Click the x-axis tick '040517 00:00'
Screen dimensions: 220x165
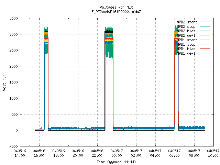tap(117, 153)
